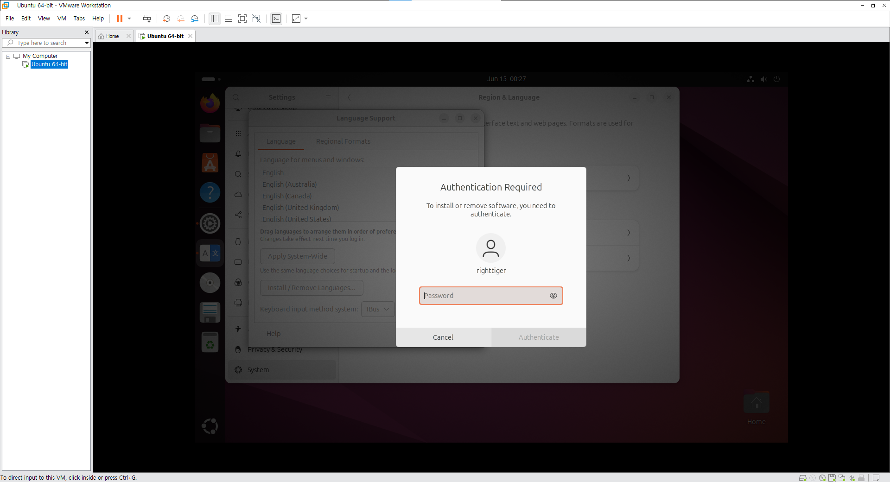Viewport: 890px width, 482px height.
Task: Open the Help question-mark dock icon
Action: coord(210,193)
